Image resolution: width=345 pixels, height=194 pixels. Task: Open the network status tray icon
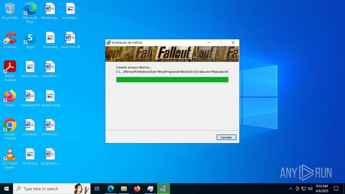coord(304,189)
